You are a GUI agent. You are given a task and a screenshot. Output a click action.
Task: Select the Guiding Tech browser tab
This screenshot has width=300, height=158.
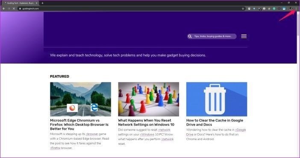20,3
